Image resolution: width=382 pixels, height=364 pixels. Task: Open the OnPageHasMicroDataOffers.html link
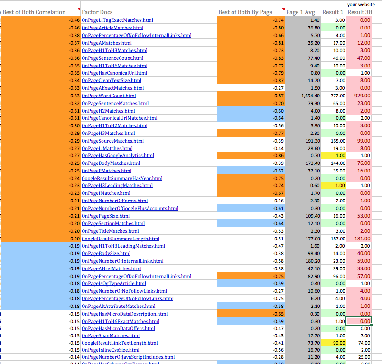pos(118,329)
